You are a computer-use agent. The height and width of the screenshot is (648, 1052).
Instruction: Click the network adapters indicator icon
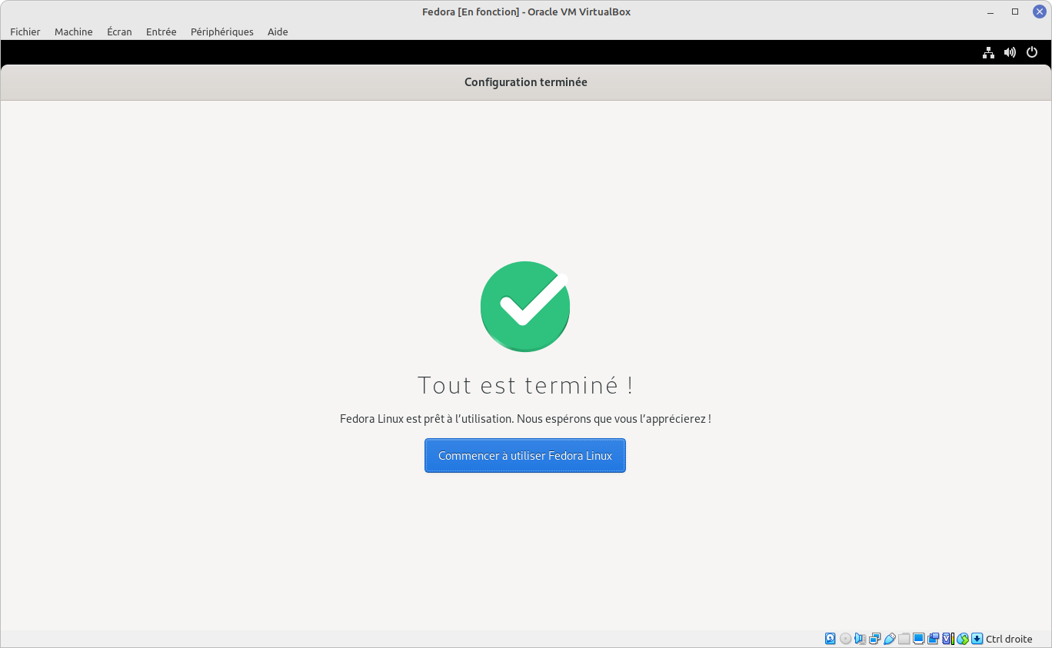[874, 639]
